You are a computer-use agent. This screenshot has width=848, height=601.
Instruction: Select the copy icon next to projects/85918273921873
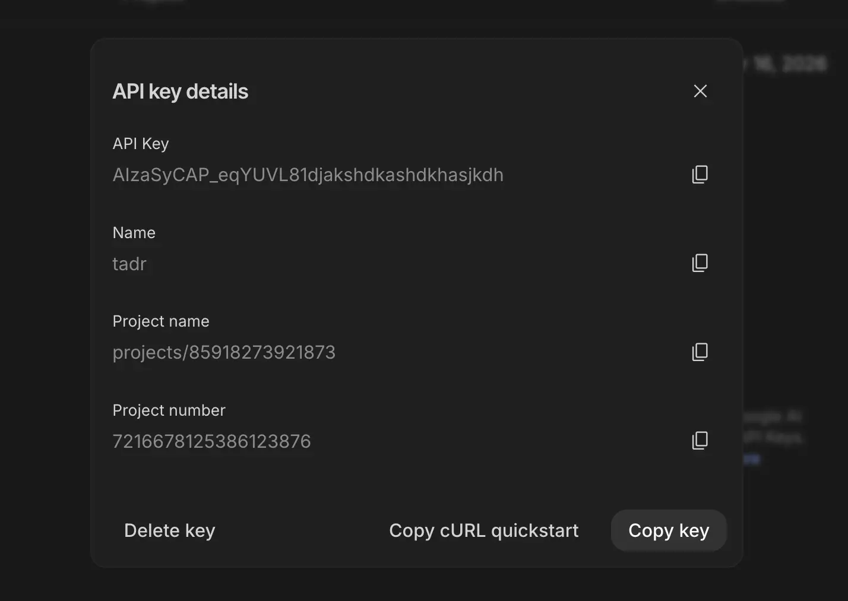[x=700, y=352]
